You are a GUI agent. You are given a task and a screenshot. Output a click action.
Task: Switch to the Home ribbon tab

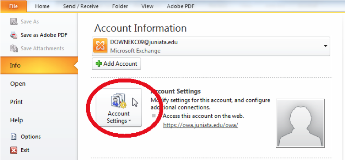pos(42,6)
